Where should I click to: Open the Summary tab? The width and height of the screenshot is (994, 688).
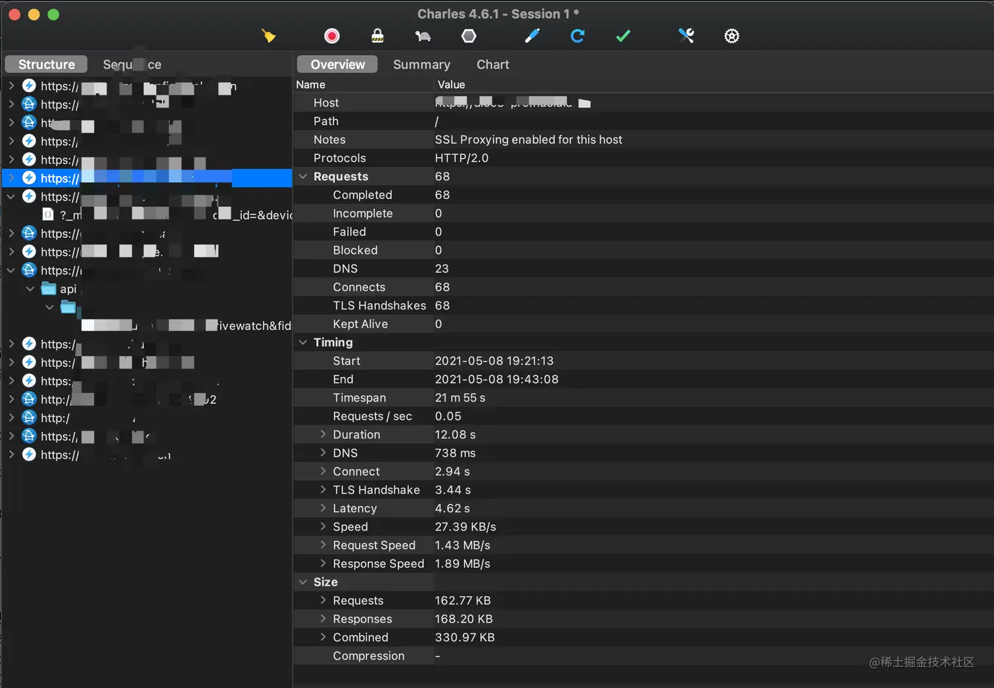click(x=421, y=64)
